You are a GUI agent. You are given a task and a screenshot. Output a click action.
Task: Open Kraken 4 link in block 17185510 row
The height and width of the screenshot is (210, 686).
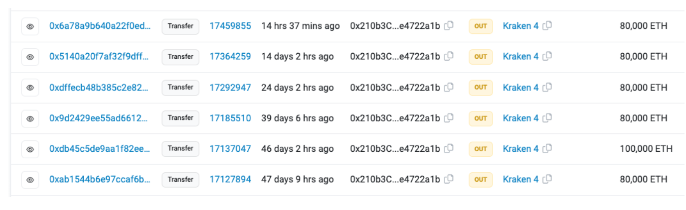pos(520,118)
